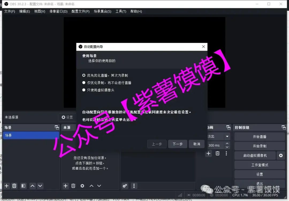The width and height of the screenshot is (289, 201).
Task: Open the 场景集合(S) menu
Action: 102,11
